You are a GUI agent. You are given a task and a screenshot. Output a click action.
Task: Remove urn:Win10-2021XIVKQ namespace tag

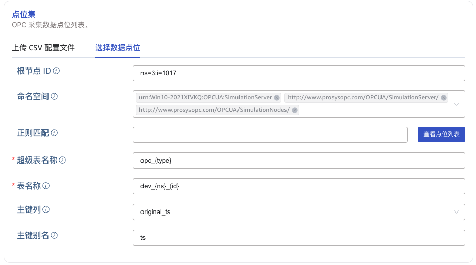pyautogui.click(x=277, y=98)
